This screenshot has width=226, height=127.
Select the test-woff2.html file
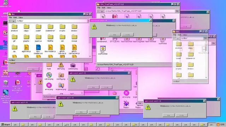coord(103,50)
